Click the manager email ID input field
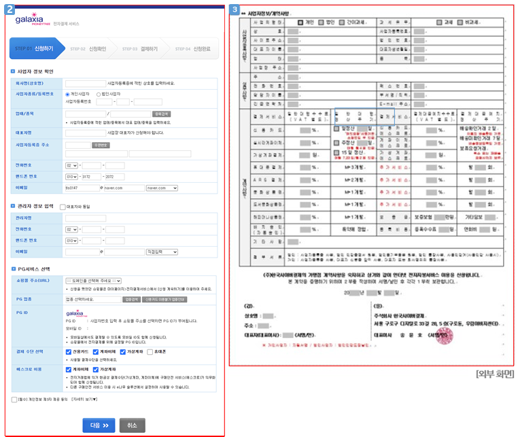 click(82, 251)
